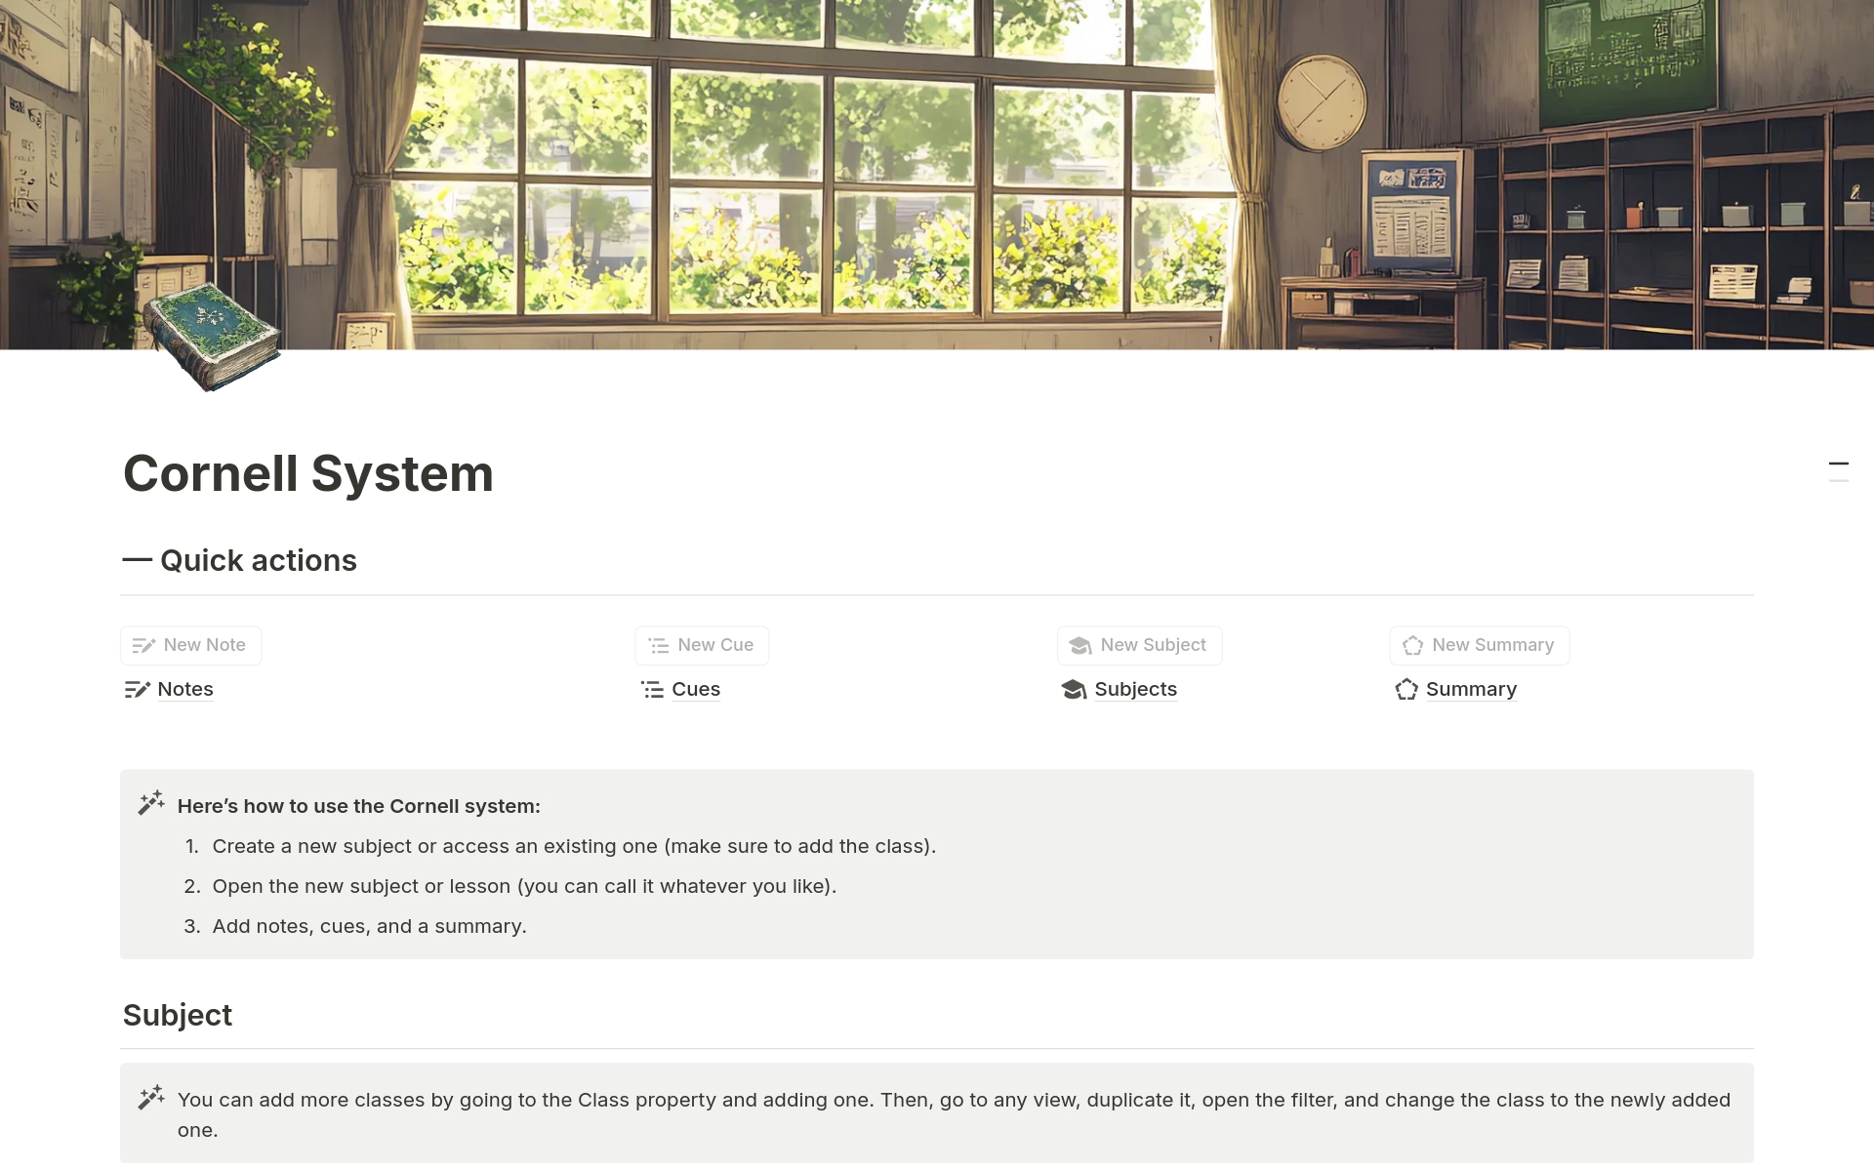
Task: Open the Cues page link
Action: click(x=695, y=689)
